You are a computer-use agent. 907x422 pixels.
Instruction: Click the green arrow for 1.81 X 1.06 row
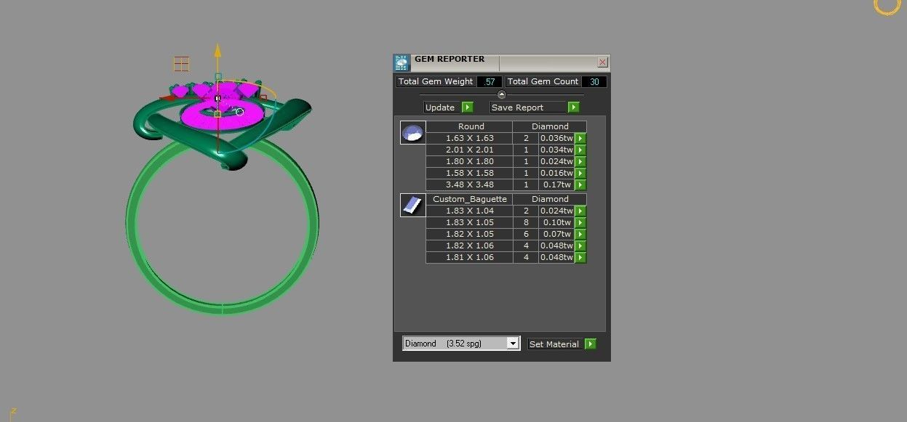coord(580,257)
